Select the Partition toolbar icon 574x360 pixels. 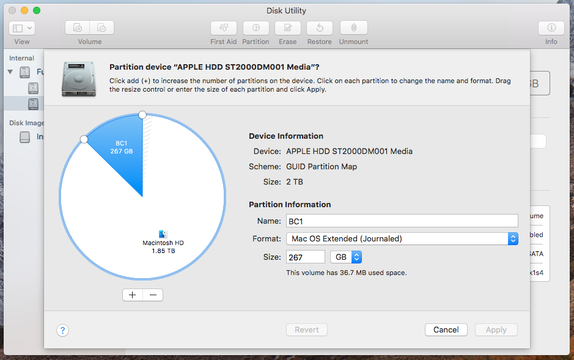[x=256, y=28]
